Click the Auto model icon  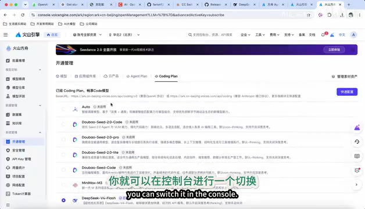tap(75, 109)
